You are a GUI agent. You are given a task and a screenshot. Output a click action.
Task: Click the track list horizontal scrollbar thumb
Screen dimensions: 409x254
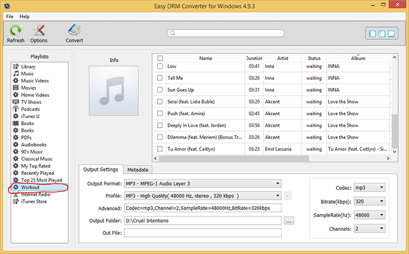click(234, 158)
